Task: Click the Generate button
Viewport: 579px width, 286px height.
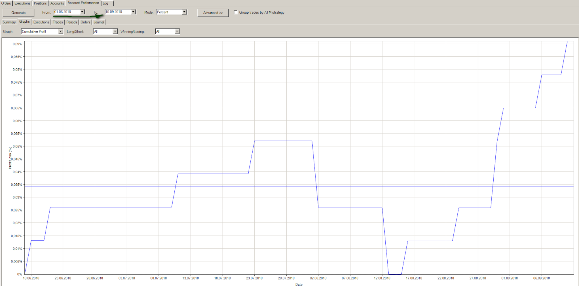Action: (x=18, y=13)
